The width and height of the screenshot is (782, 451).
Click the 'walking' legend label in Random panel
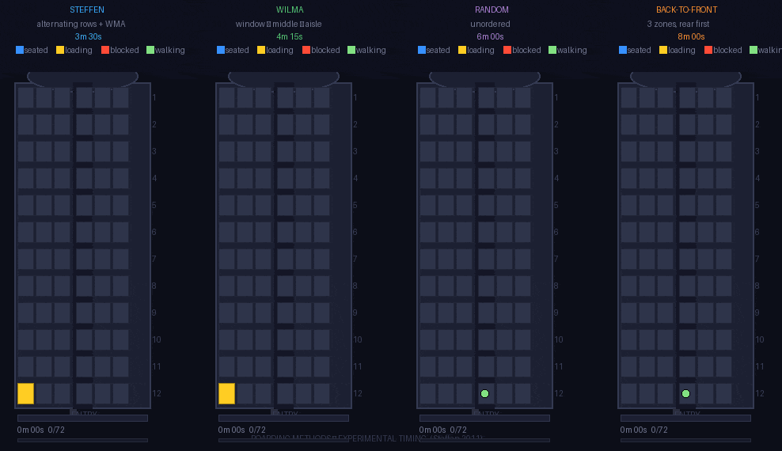[x=572, y=50]
